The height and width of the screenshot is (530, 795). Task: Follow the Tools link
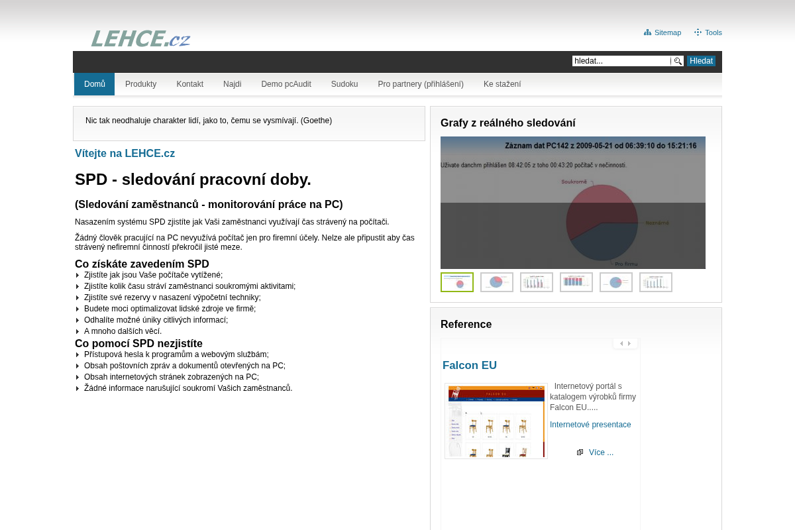pos(714,32)
